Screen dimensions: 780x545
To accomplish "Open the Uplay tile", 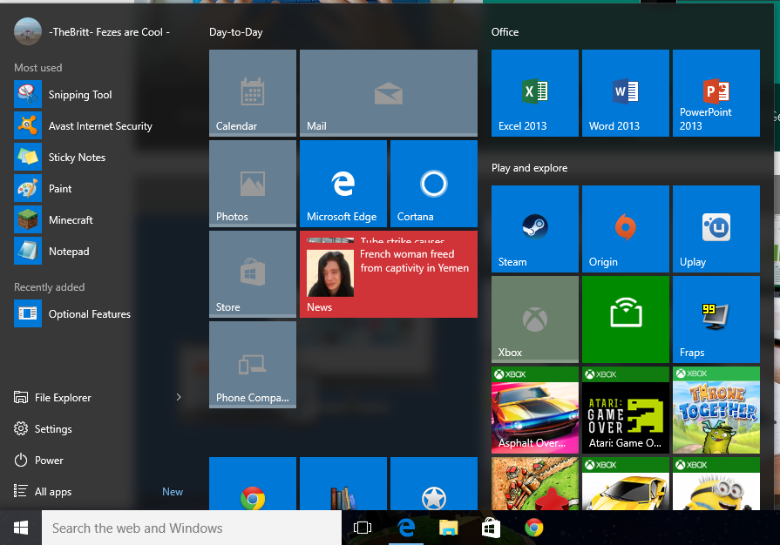I will (x=716, y=228).
